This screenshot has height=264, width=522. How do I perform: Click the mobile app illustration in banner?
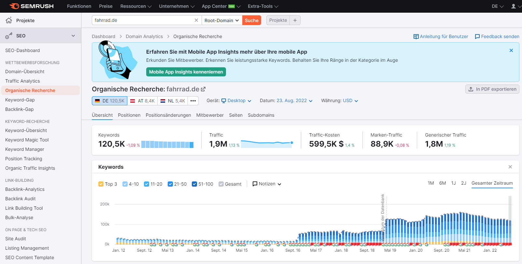click(118, 60)
